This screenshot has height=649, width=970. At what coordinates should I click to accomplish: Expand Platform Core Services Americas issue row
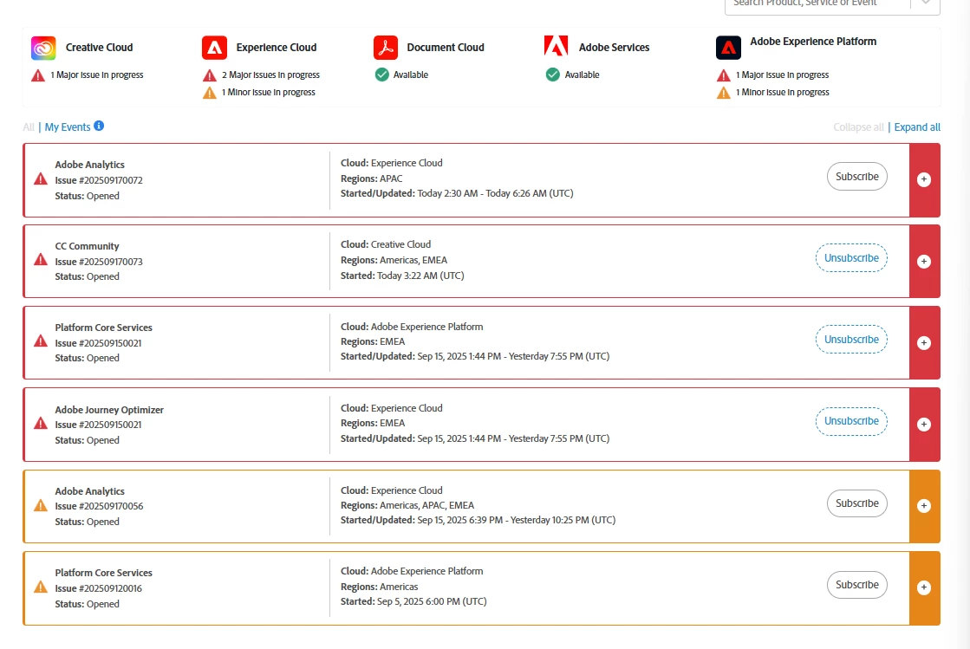[923, 587]
